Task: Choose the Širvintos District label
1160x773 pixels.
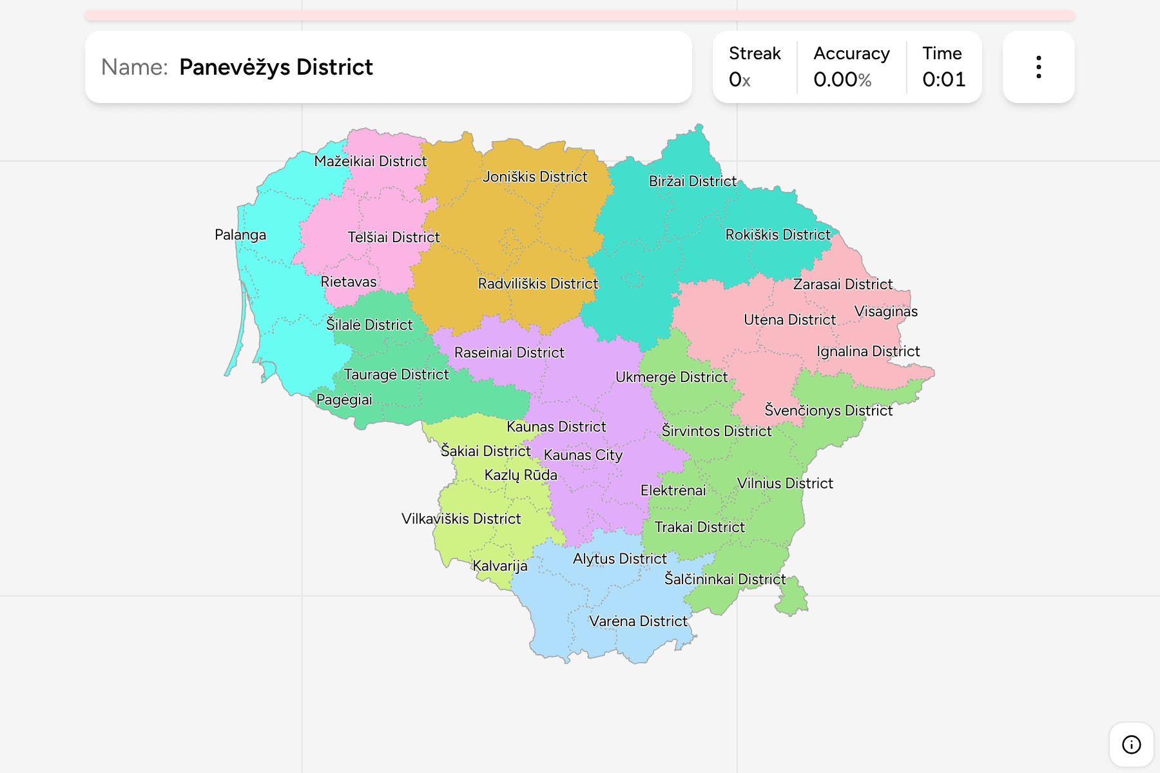Action: [717, 431]
